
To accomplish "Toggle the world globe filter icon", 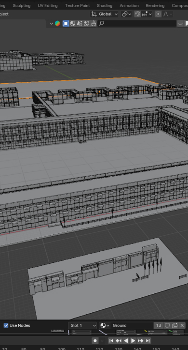I will click(86, 23).
